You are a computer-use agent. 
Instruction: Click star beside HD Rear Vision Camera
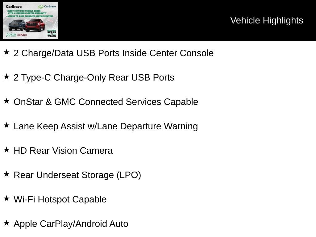(7, 150)
